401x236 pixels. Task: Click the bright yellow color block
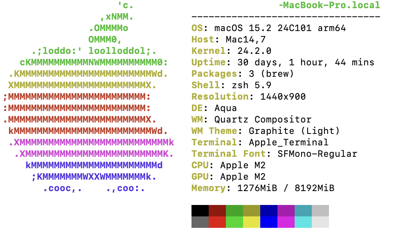coord(252,222)
